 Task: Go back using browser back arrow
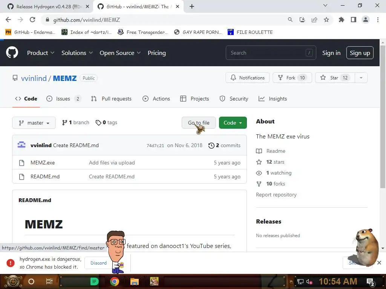point(8,20)
